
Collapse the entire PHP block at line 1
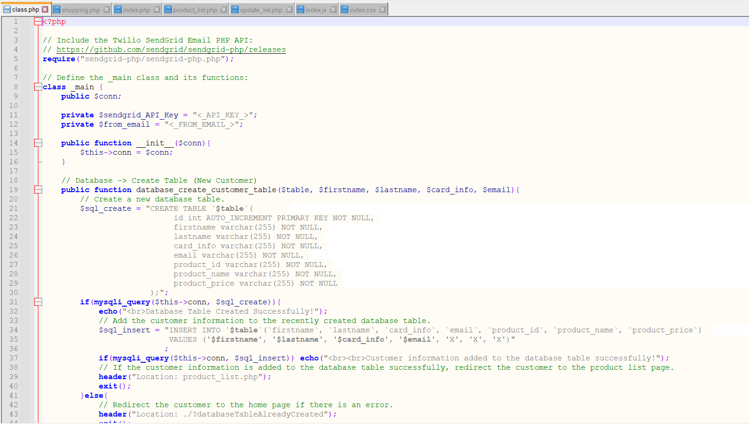(38, 22)
